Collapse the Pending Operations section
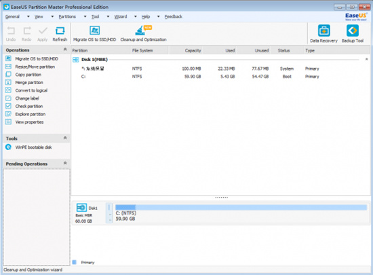The image size is (373, 275). (65, 163)
